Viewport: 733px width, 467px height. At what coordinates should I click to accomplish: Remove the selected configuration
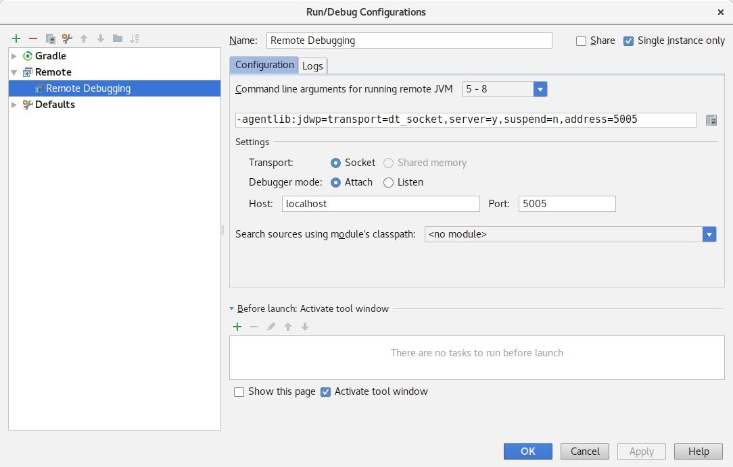(32, 38)
